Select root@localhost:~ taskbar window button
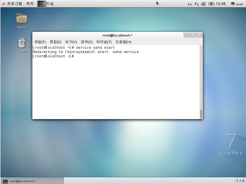Screen dimensions: 246x184 pyautogui.click(x=32, y=181)
